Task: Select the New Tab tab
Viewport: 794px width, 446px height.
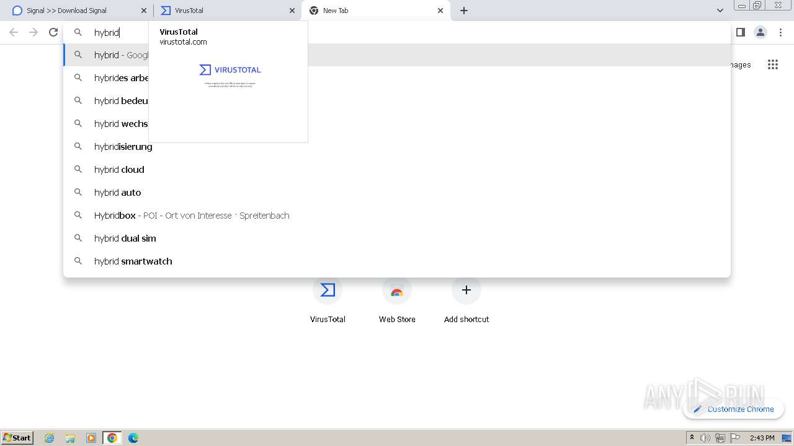Action: click(x=375, y=11)
